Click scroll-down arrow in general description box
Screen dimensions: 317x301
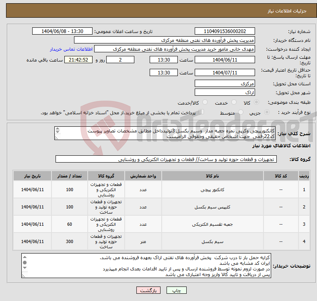57,132
